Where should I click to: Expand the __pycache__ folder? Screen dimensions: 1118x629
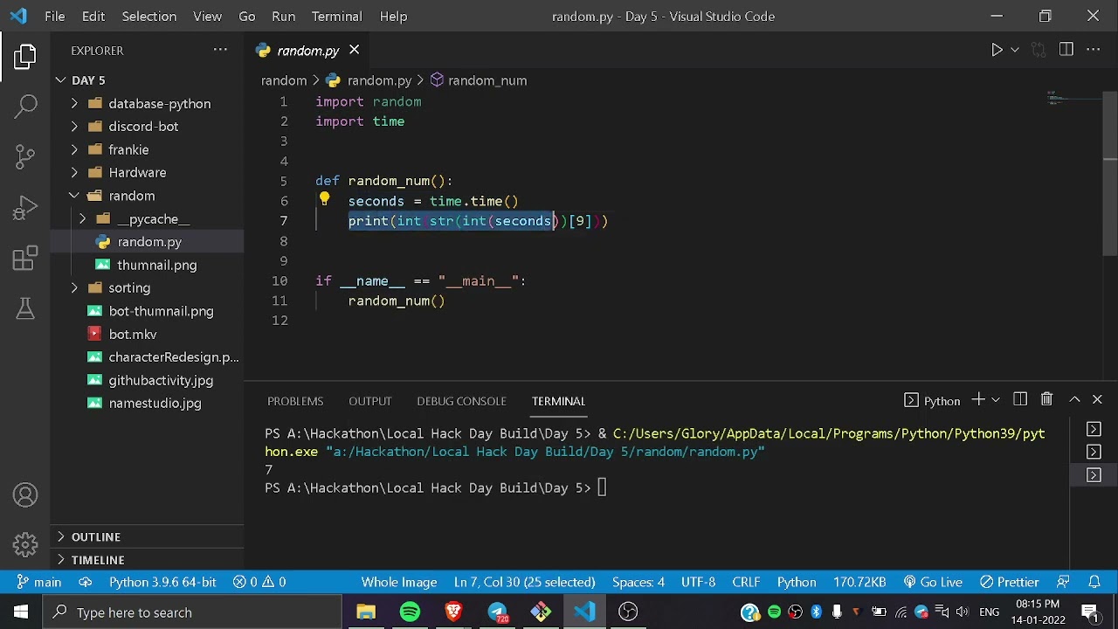click(x=147, y=219)
